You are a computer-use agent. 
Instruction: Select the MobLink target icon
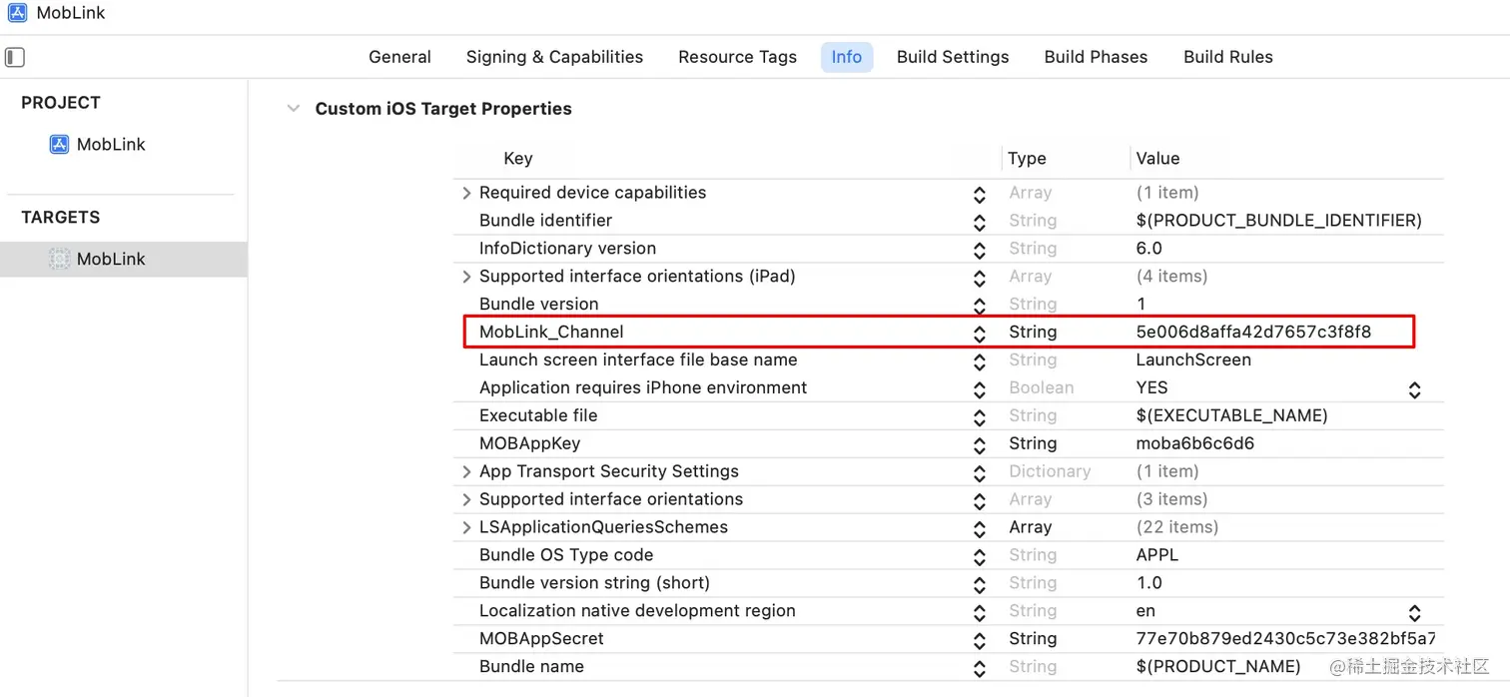[x=60, y=260]
